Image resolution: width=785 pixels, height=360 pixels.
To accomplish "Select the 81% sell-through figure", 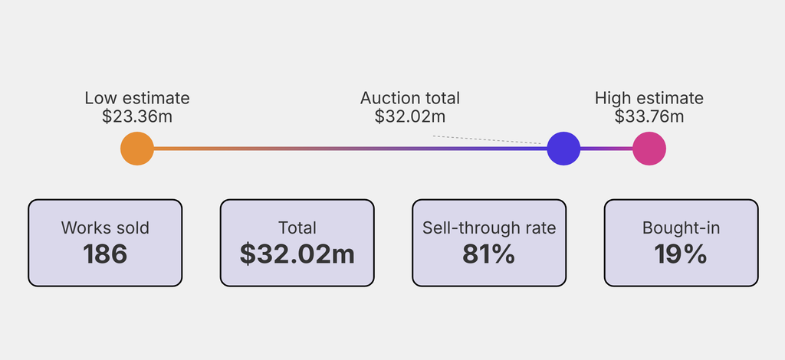I will click(489, 254).
